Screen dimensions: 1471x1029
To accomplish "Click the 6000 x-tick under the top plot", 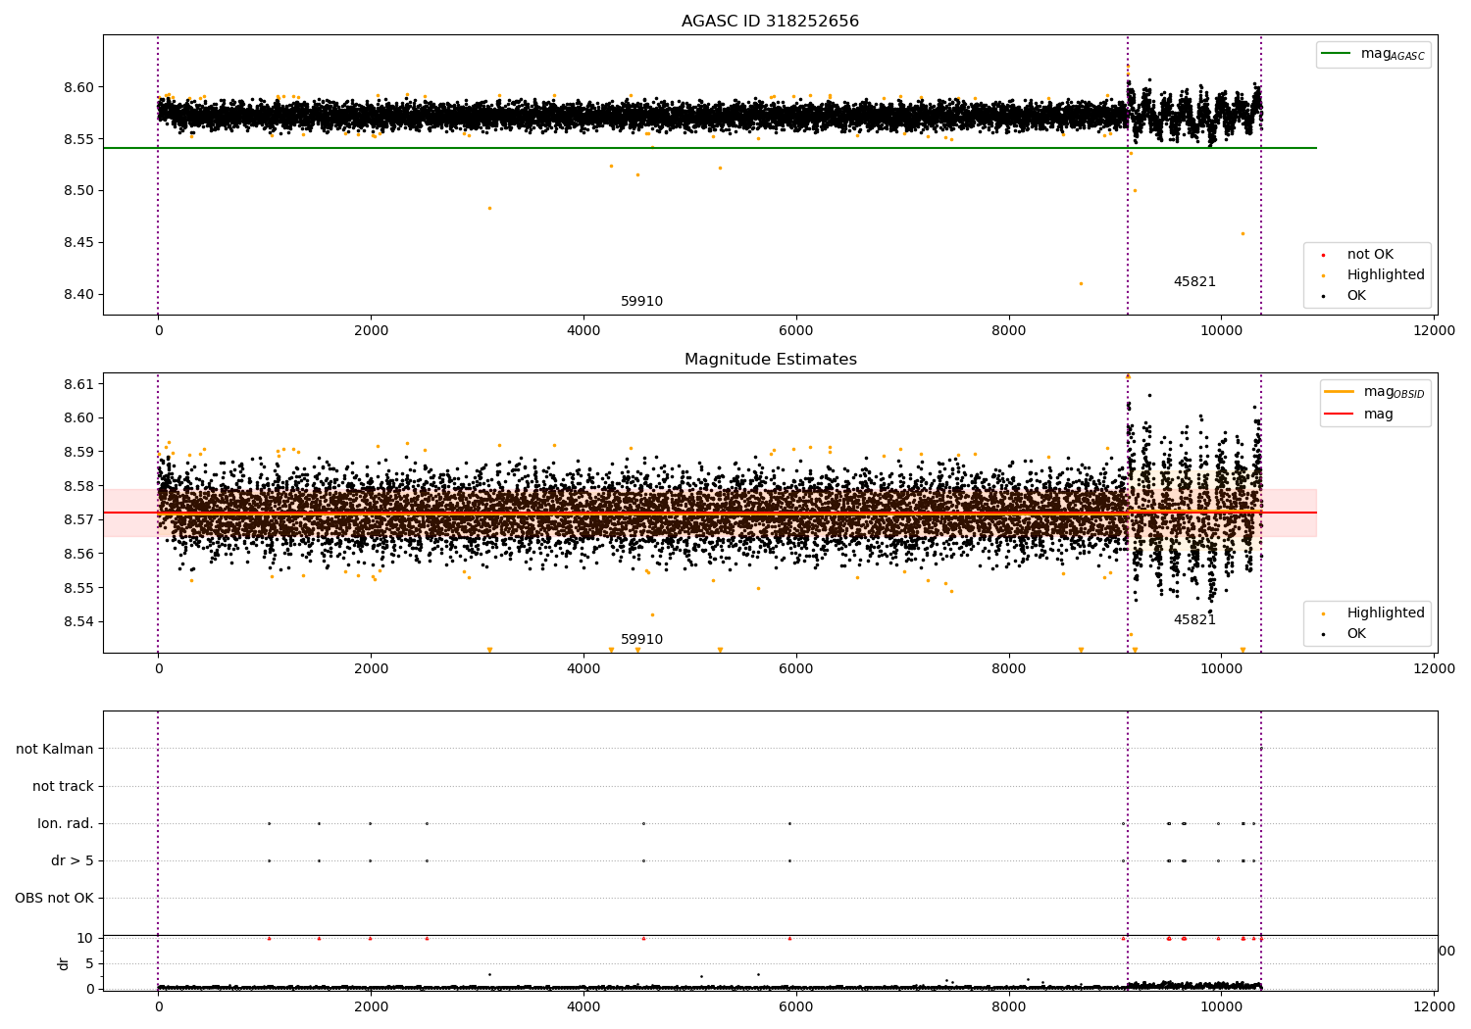I will (796, 331).
